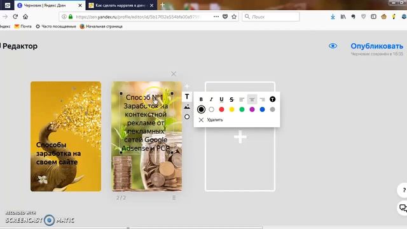Open the library bookshelf icon
The image size is (407, 229).
[x=343, y=17]
